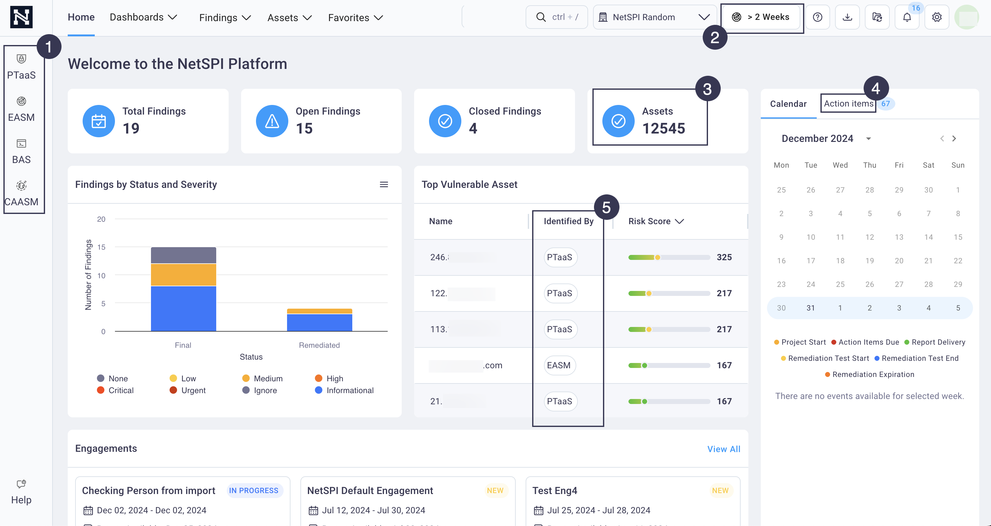The height and width of the screenshot is (526, 991).
Task: Click the PTaaS tag in 246. row
Action: tap(560, 257)
